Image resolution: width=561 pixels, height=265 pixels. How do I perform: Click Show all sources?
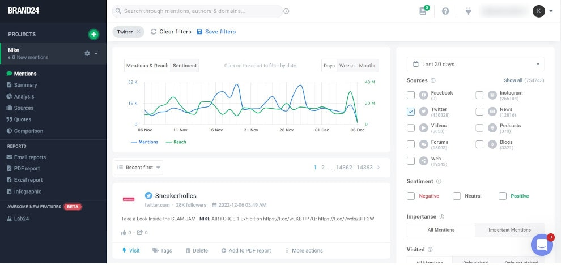point(513,80)
